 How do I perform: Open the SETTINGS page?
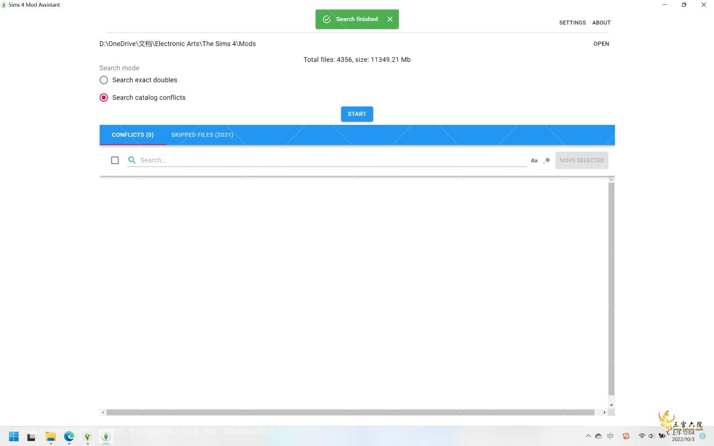[x=572, y=23]
